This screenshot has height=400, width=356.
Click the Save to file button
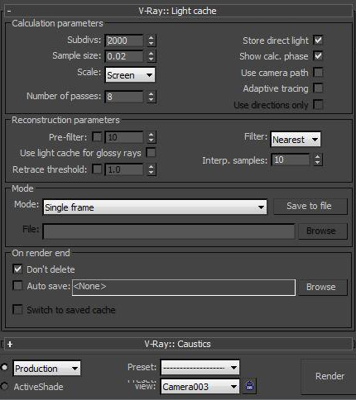point(310,206)
